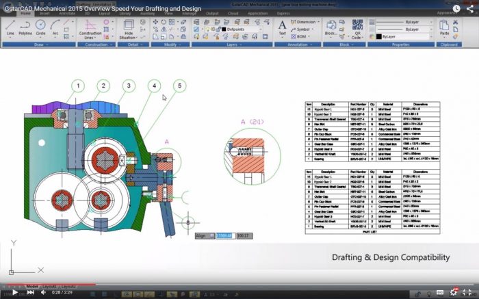Click the BOM tool
Viewport: 479px width, 299px height.
point(299,37)
